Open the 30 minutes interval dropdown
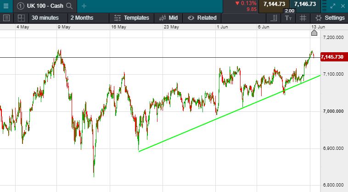 45,18
